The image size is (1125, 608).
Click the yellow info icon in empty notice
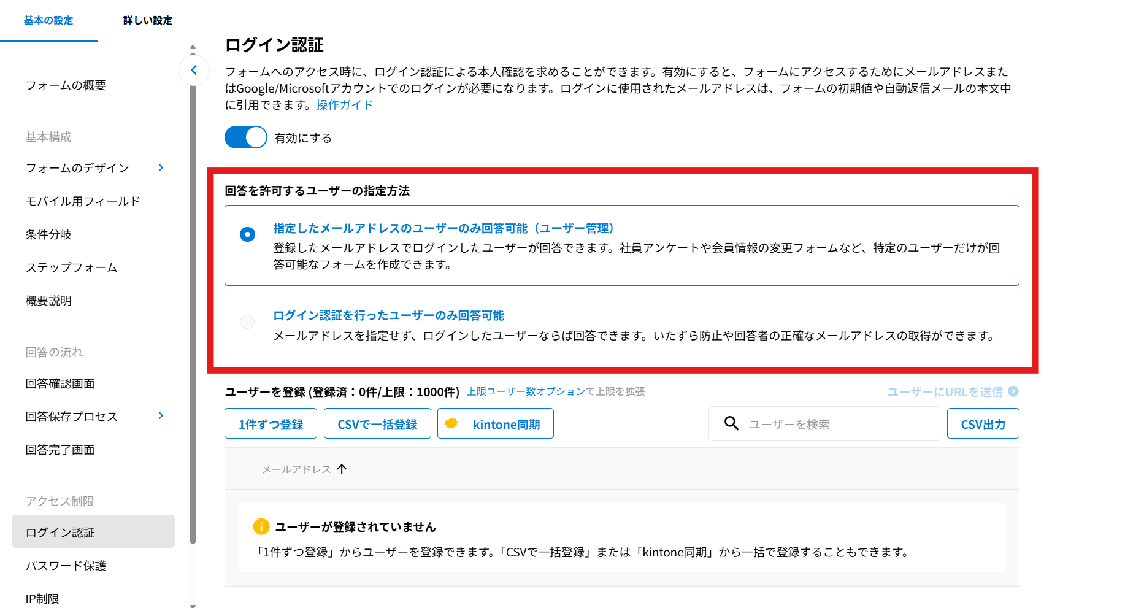[261, 526]
